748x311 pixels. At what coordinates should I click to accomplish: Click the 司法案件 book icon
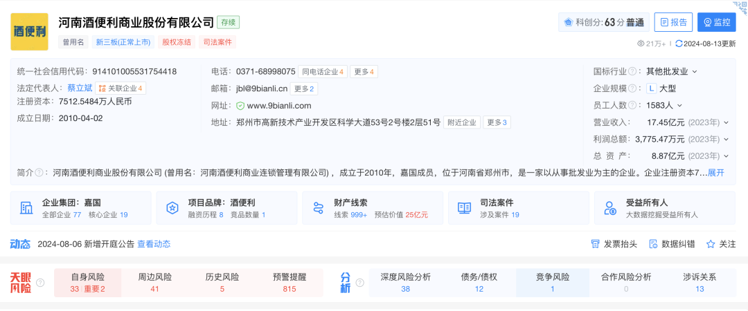tap(464, 208)
